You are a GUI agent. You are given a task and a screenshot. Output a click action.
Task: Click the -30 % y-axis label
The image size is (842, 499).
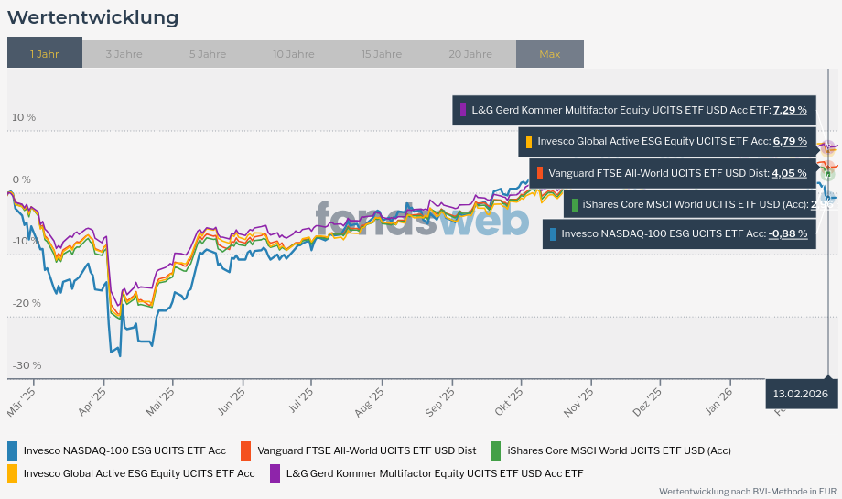click(x=27, y=365)
